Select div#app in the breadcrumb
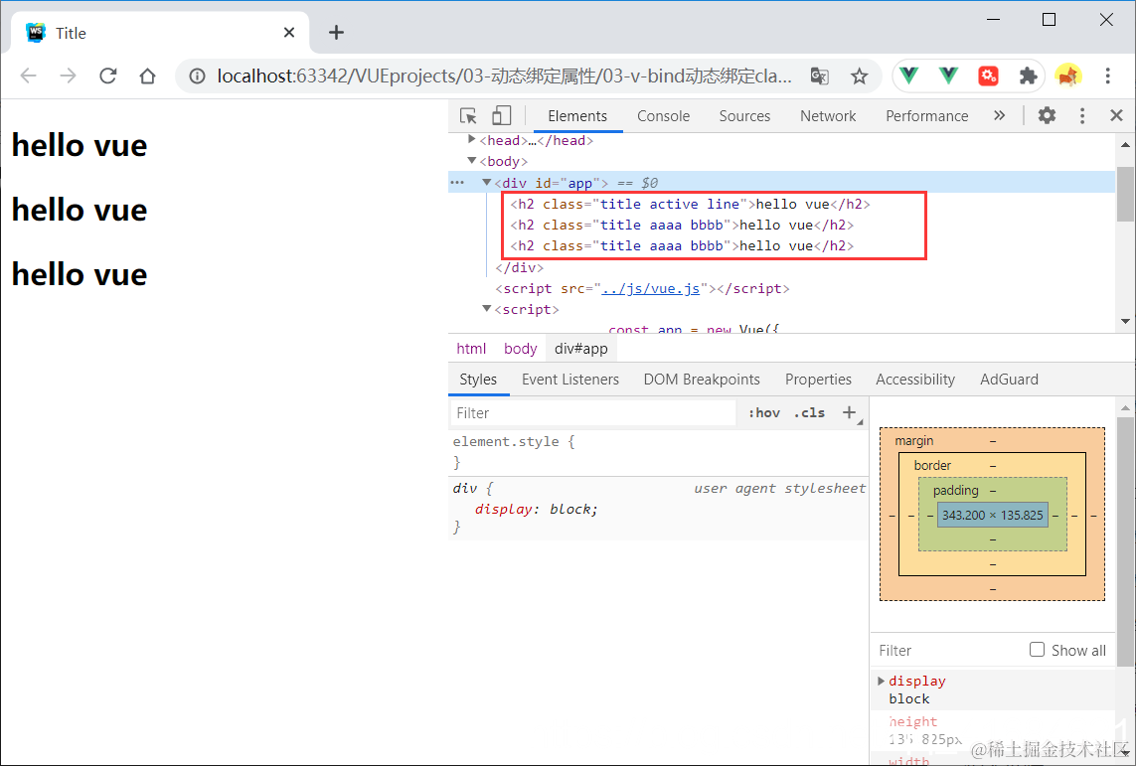This screenshot has height=766, width=1136. pyautogui.click(x=581, y=349)
